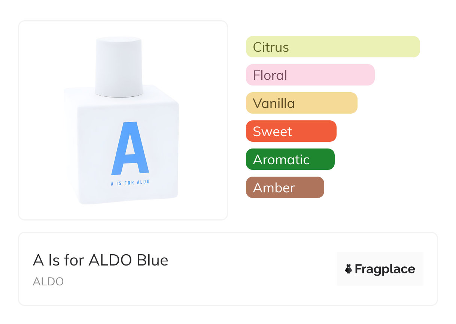Viewport: 456px width, 324px height.
Task: Click the Fragplace wordmark text
Action: coord(385,269)
